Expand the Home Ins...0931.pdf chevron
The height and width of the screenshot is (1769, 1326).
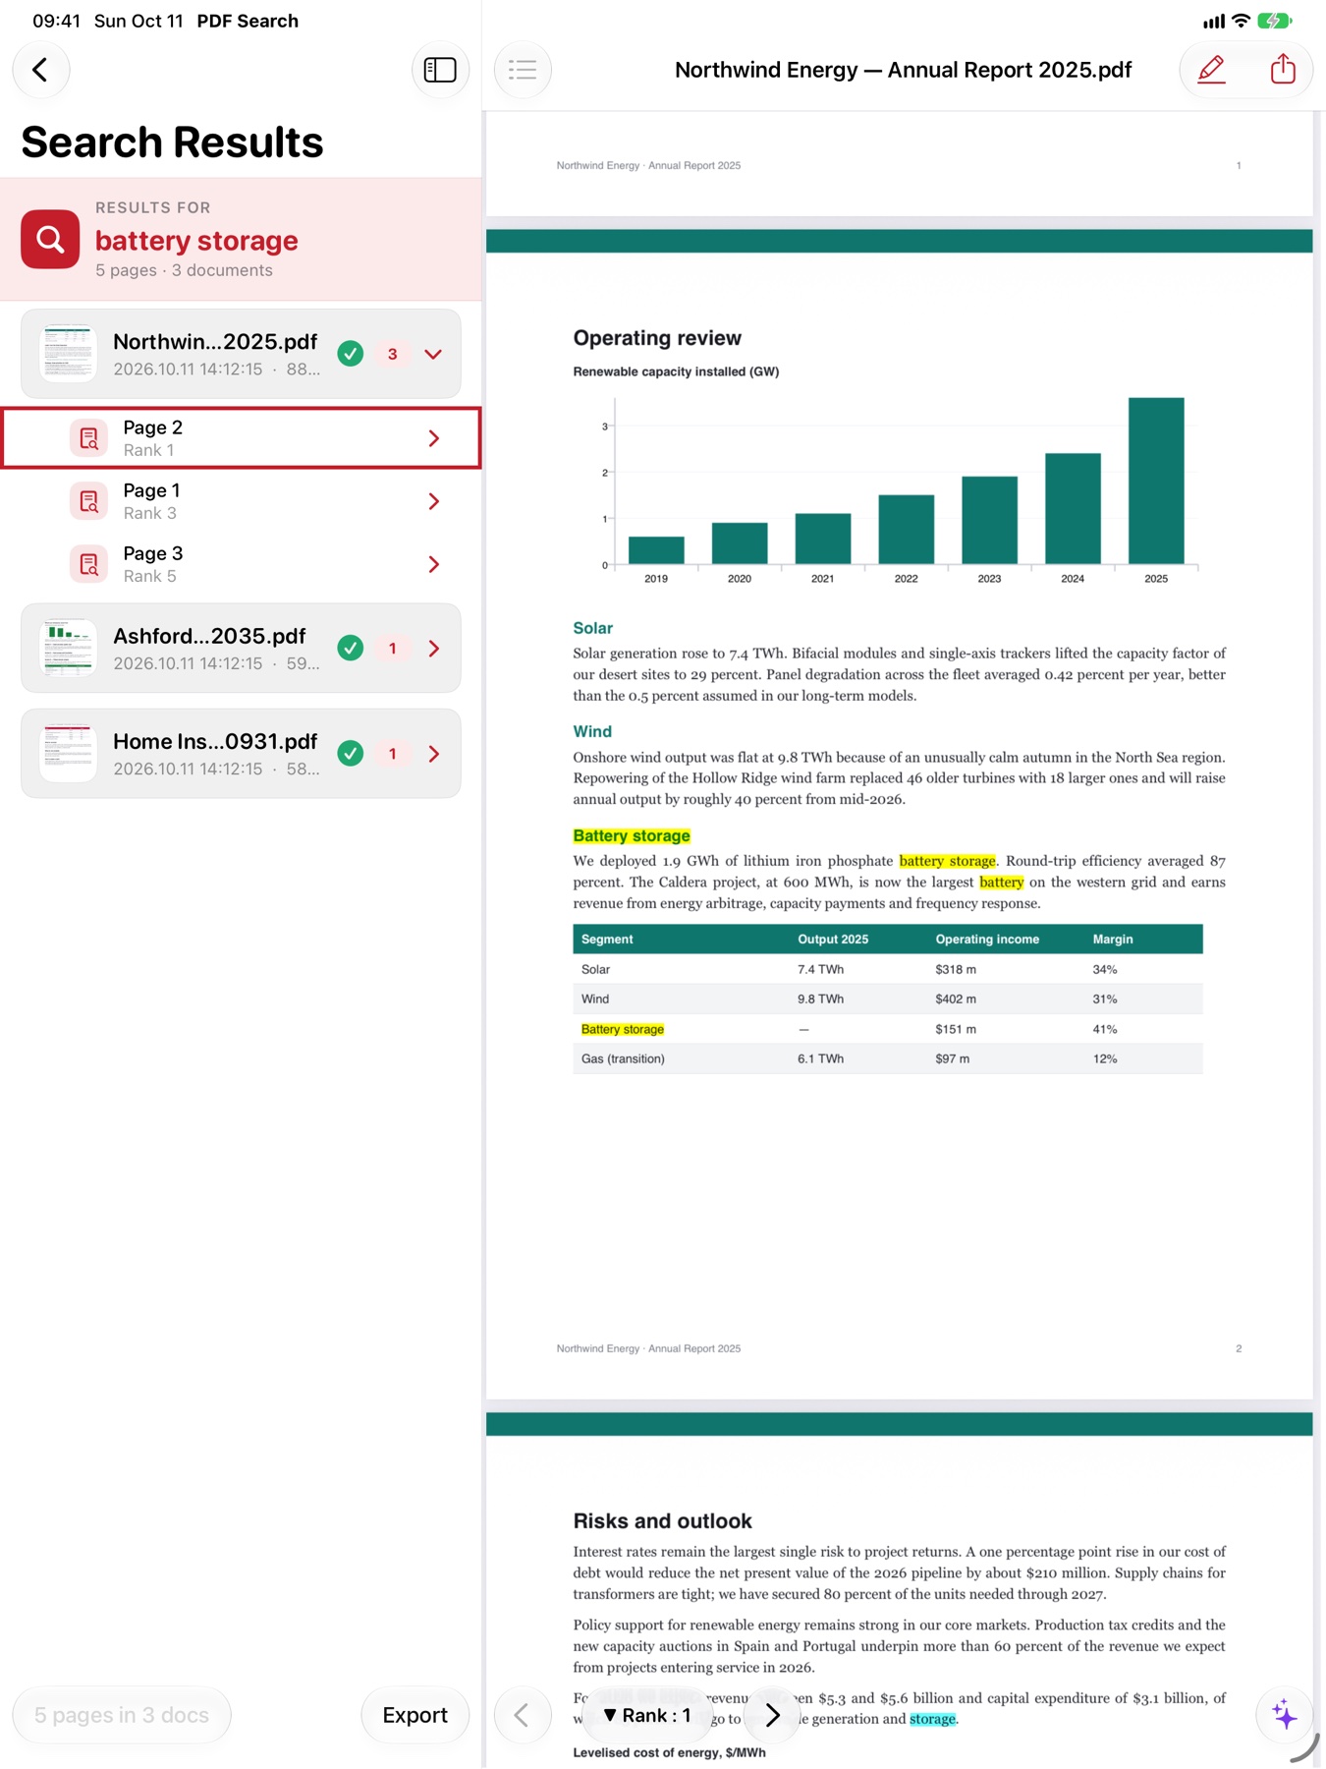click(433, 754)
